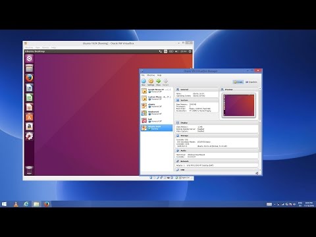Image resolution: width=316 pixels, height=237 pixels.
Task: Open LibreOffice Writer from the Ubuntu launcher
Action: (30, 88)
